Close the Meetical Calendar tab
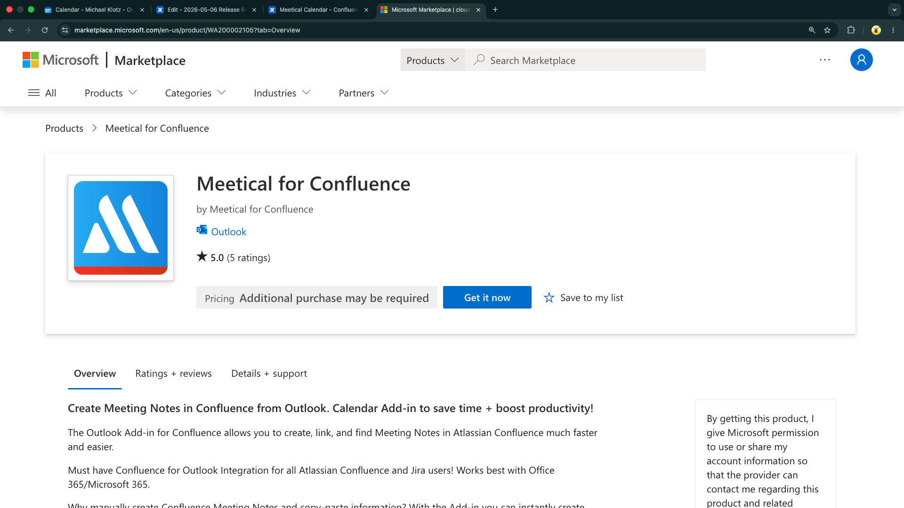 pos(366,9)
